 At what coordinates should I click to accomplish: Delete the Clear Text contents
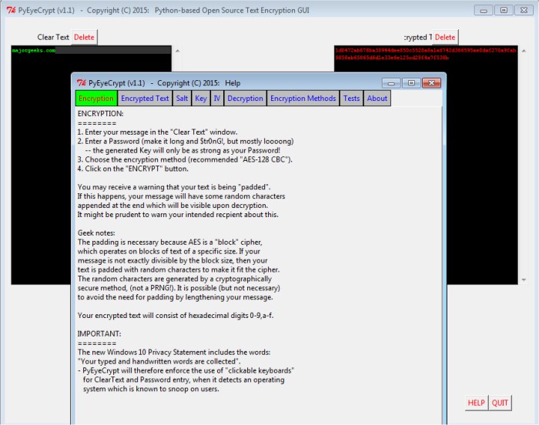(x=84, y=37)
